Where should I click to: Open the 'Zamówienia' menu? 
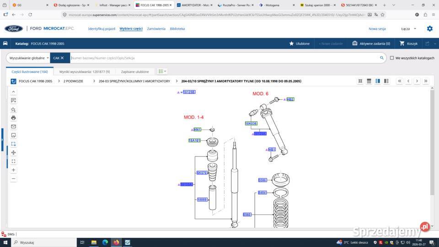[156, 29]
